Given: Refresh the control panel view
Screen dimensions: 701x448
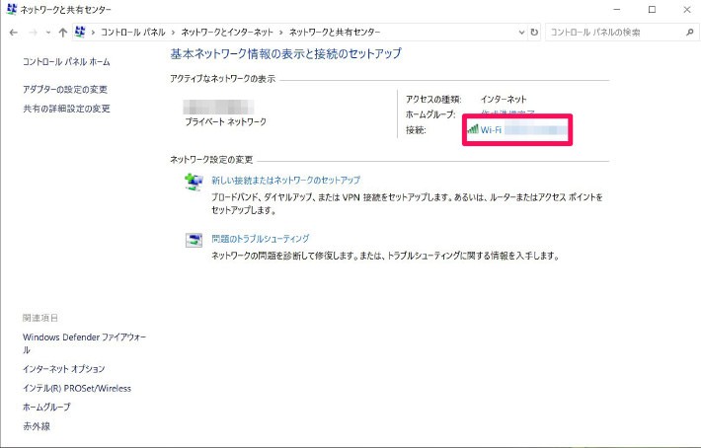Looking at the screenshot, I should pyautogui.click(x=534, y=33).
